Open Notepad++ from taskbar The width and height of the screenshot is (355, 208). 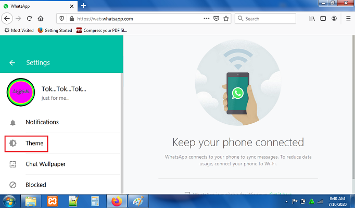point(73,201)
